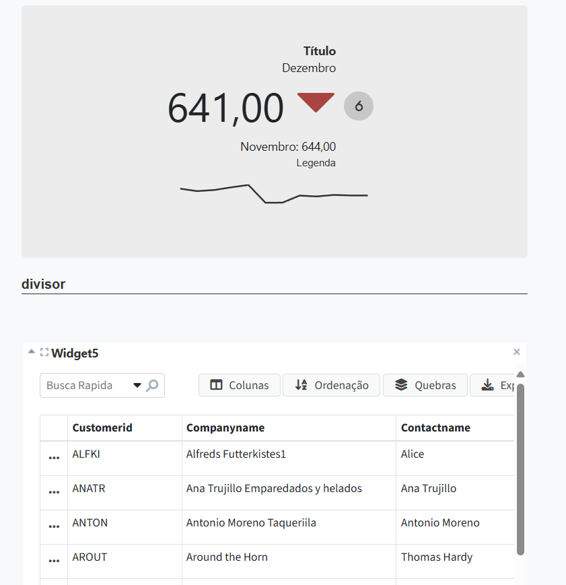Click the magnifier search icon in Busca Rapida
Image resolution: width=566 pixels, height=585 pixels.
click(153, 386)
